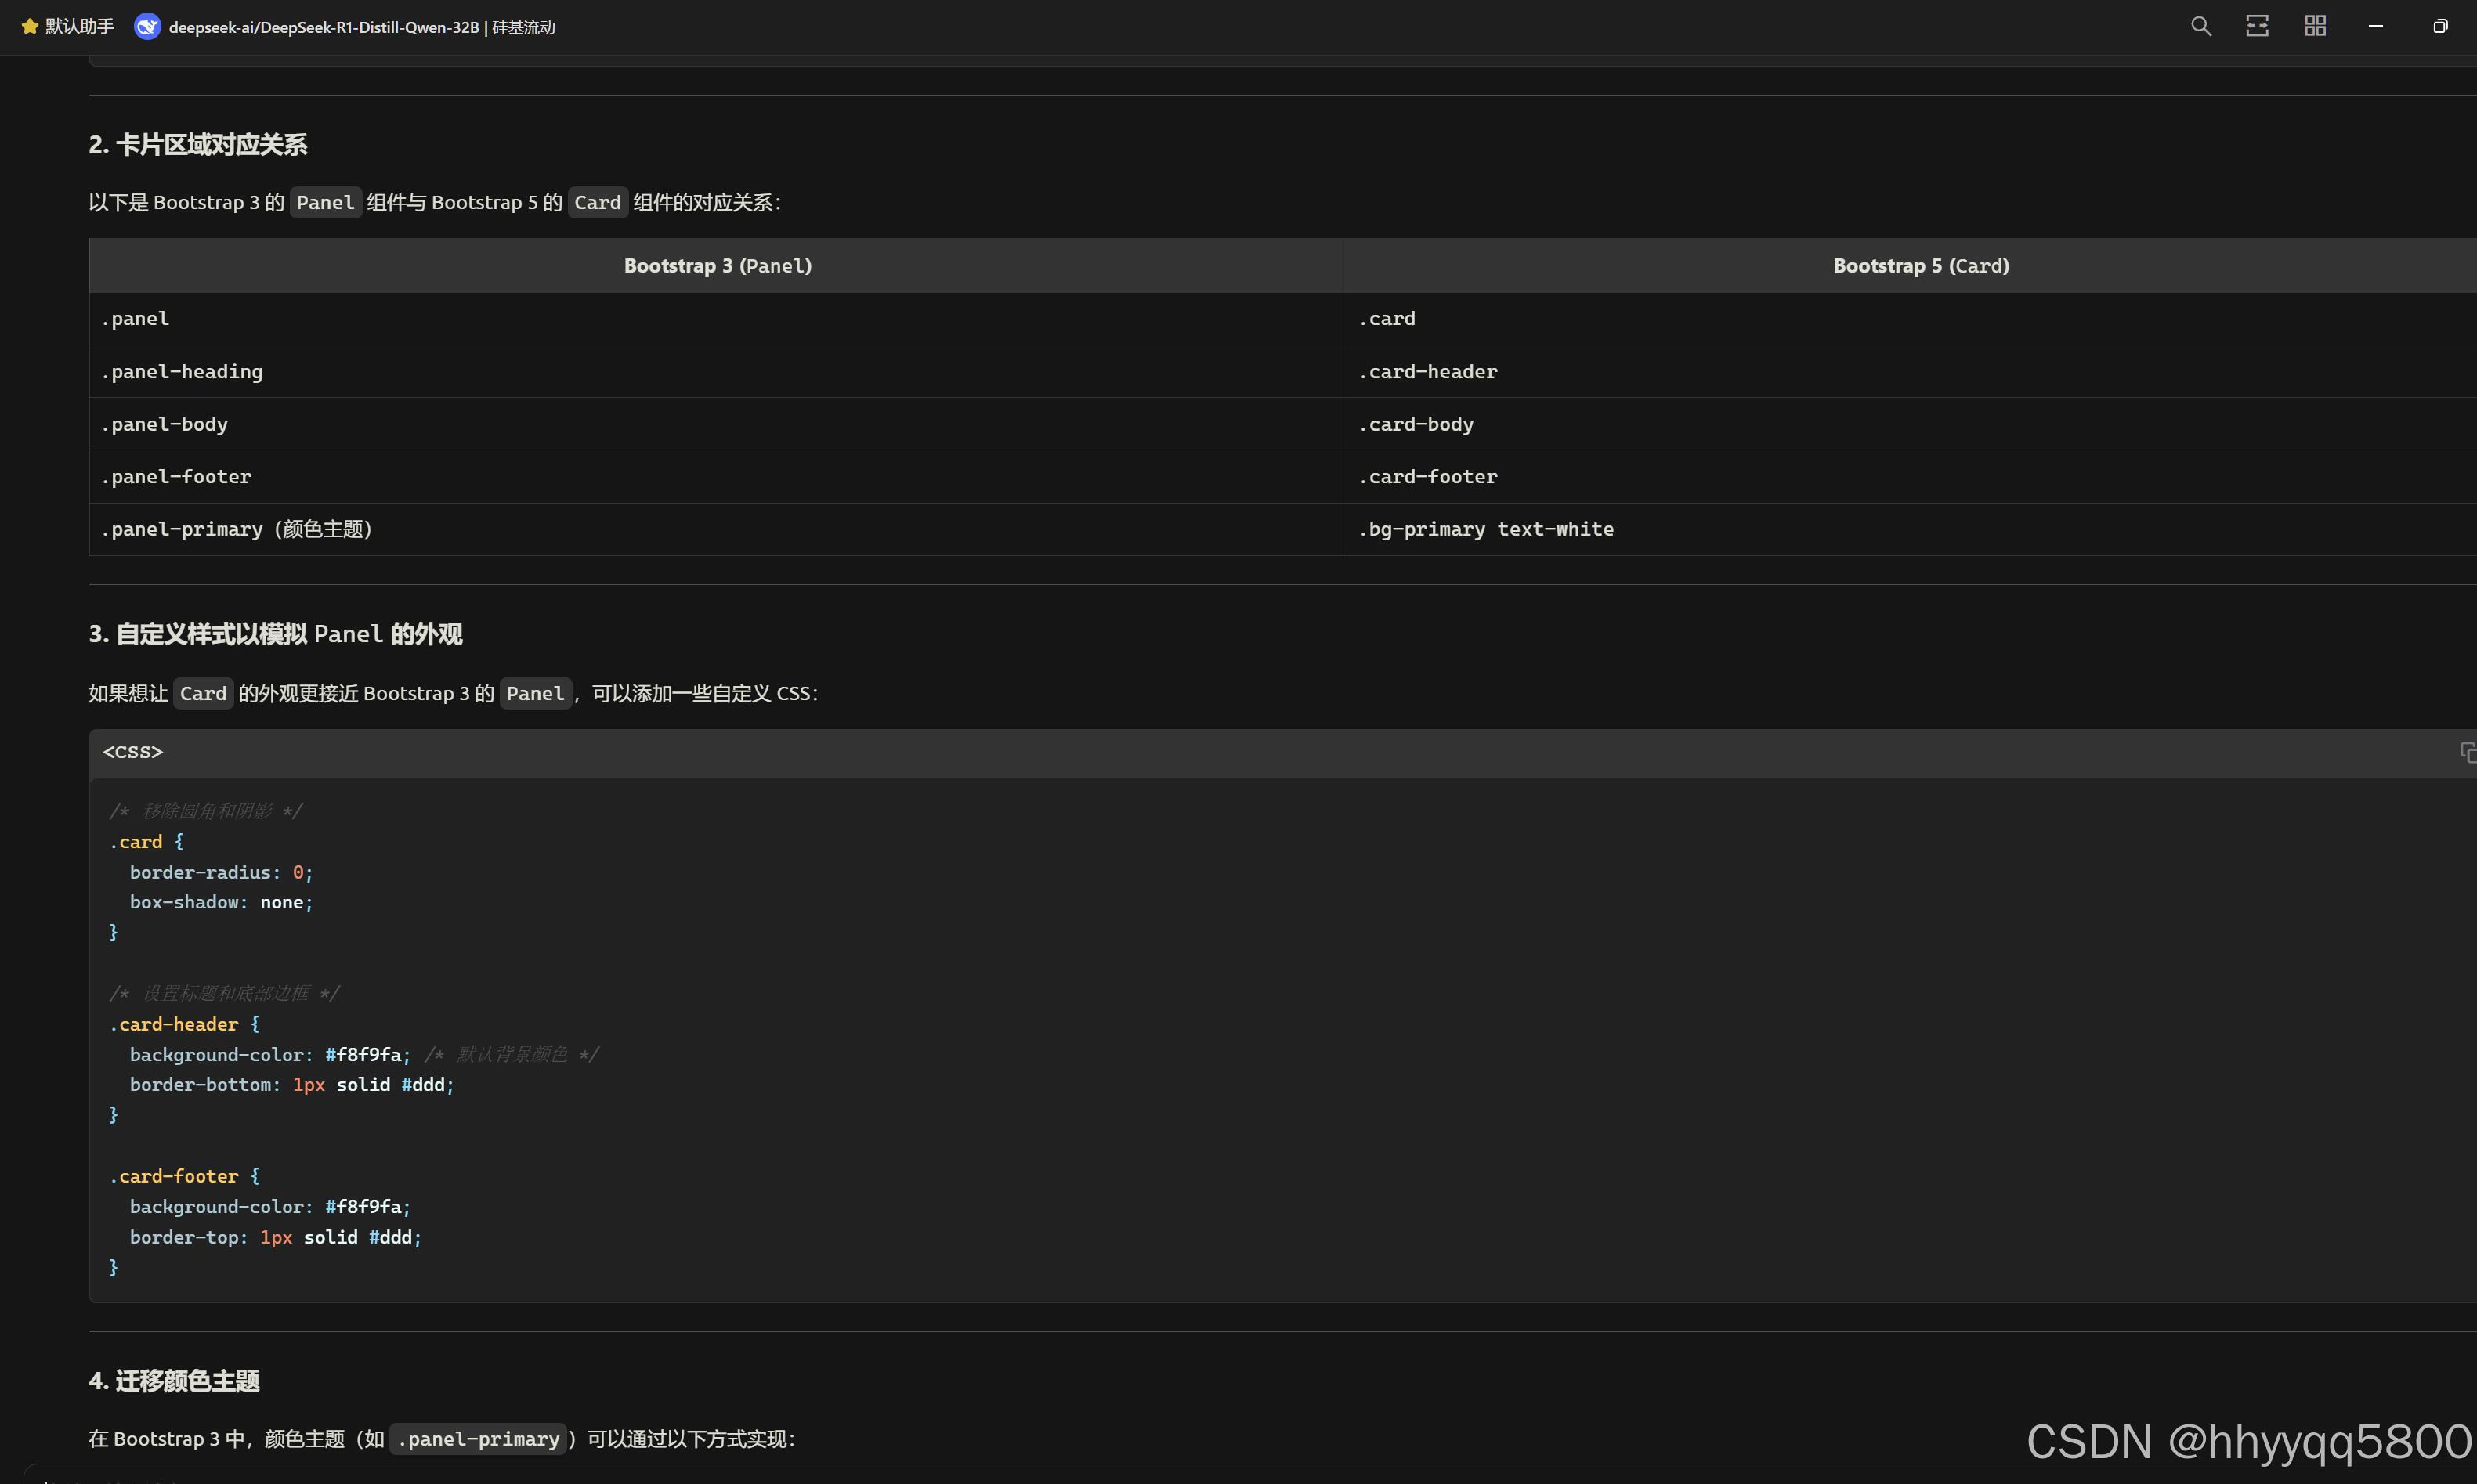This screenshot has width=2477, height=1484.
Task: Click the <CSS> code block header label
Action: click(x=132, y=752)
